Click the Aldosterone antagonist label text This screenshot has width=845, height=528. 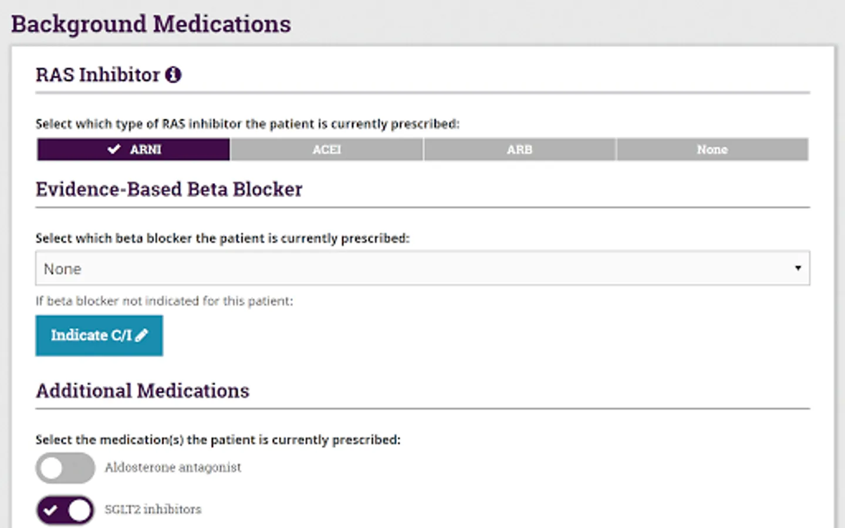click(173, 468)
